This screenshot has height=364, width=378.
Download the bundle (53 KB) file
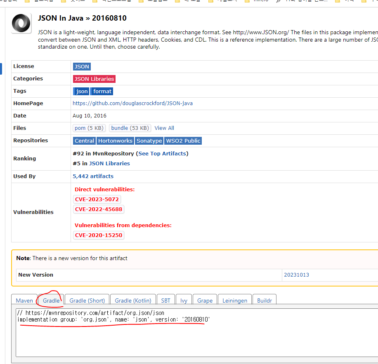pos(130,128)
